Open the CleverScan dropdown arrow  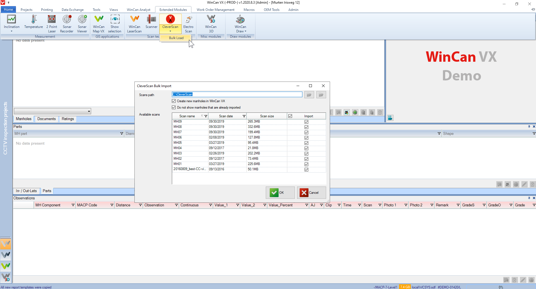coord(170,31)
